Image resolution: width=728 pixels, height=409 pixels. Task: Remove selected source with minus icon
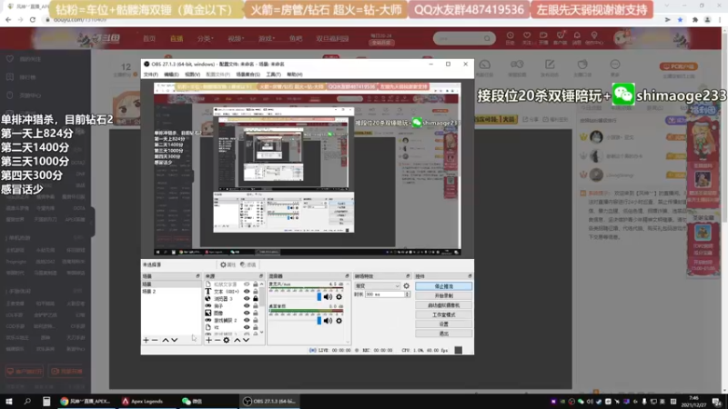(217, 340)
